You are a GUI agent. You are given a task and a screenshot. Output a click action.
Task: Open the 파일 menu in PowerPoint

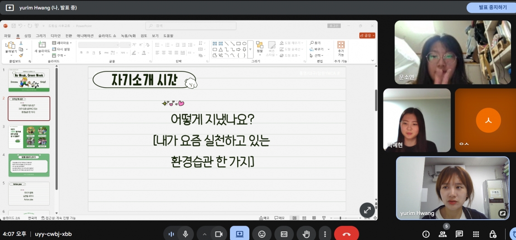(x=7, y=36)
